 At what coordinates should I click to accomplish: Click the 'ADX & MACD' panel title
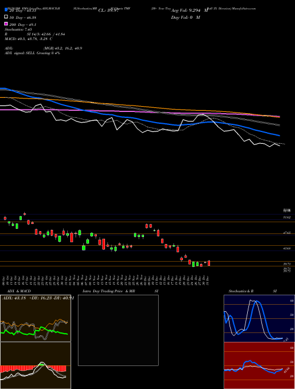tap(19, 291)
